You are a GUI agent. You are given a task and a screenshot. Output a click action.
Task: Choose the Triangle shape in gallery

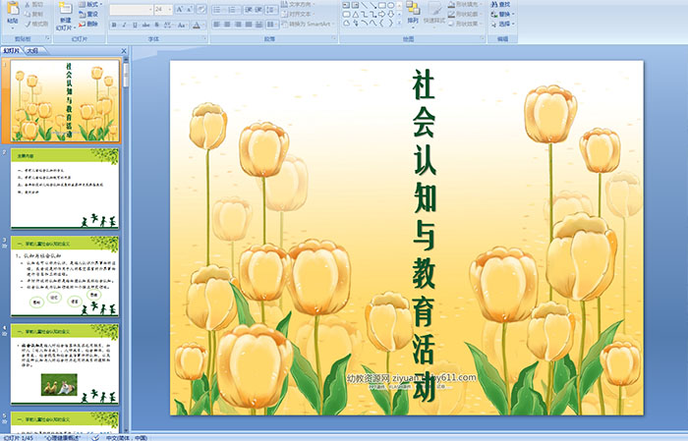pos(355,15)
